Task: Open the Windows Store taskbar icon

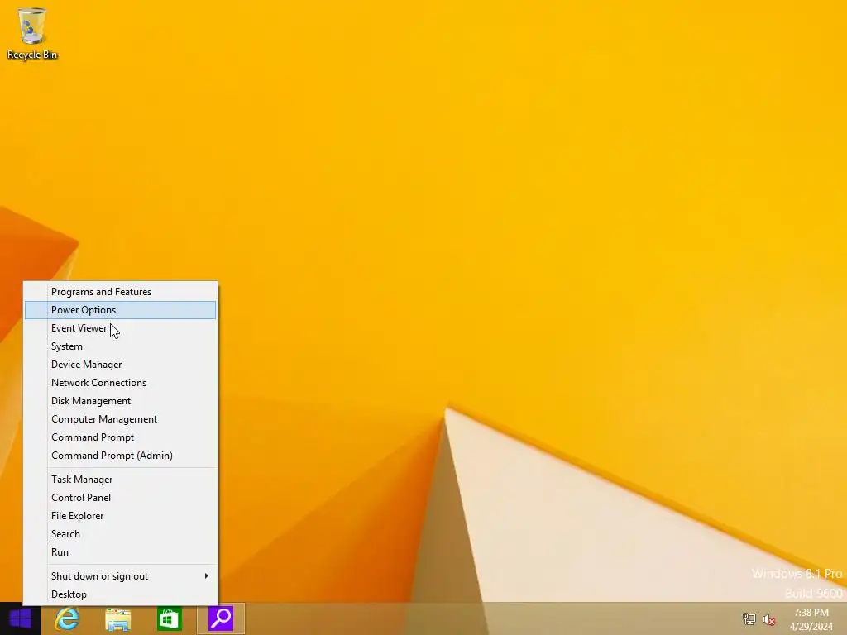Action: pyautogui.click(x=169, y=618)
